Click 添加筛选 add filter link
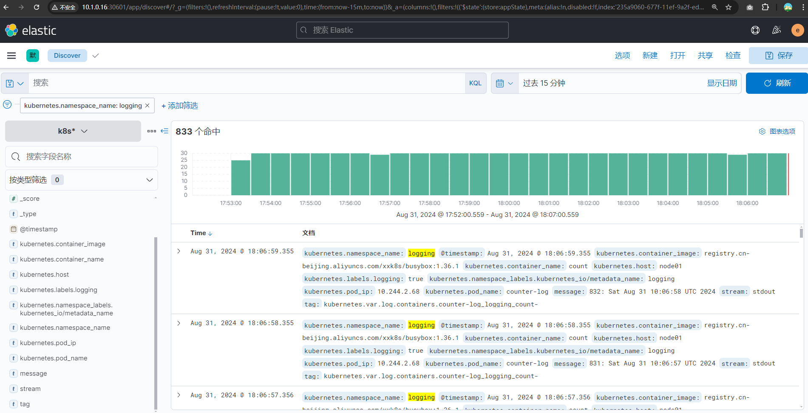The image size is (808, 413). pyautogui.click(x=180, y=106)
